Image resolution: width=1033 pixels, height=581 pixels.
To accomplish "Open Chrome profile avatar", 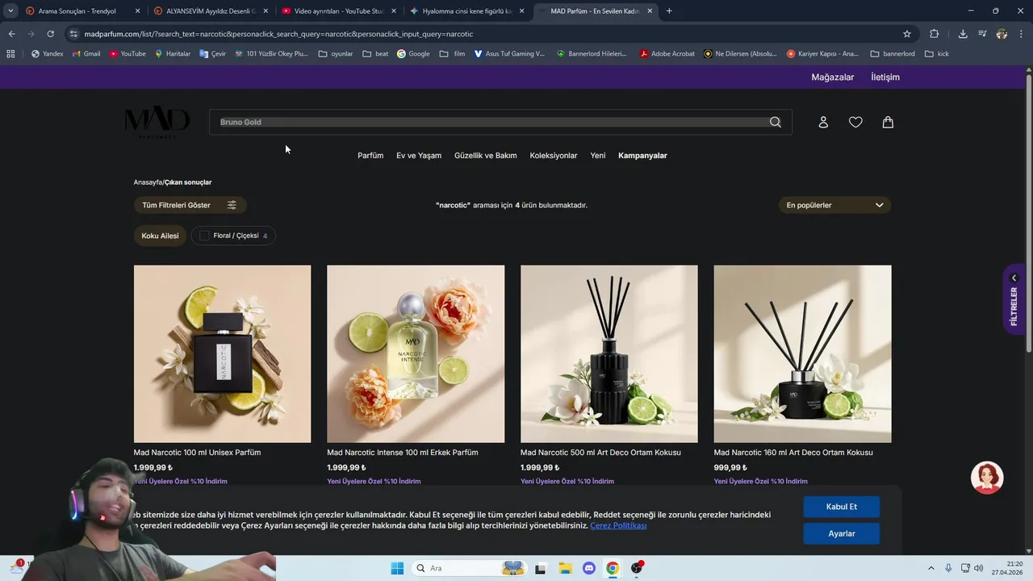I will [x=1002, y=34].
